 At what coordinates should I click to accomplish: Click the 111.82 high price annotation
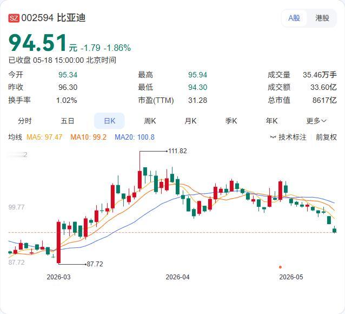(x=177, y=151)
